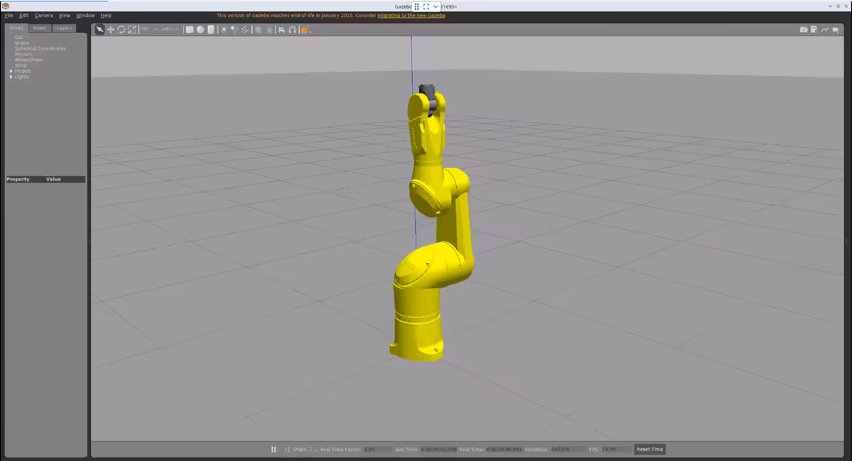
Task: Select the arrow selection mode tool
Action: pos(100,29)
